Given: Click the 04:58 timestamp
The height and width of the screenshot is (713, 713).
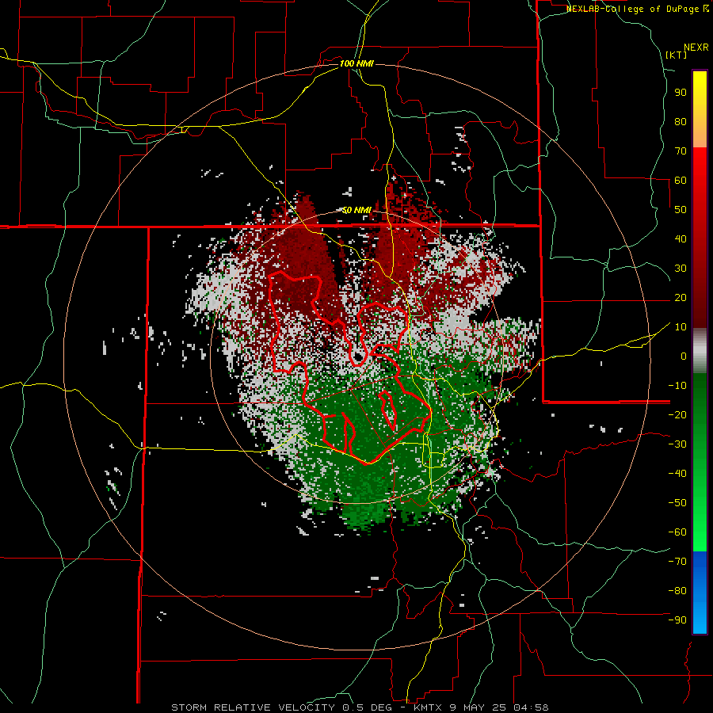Looking at the screenshot, I should point(530,707).
